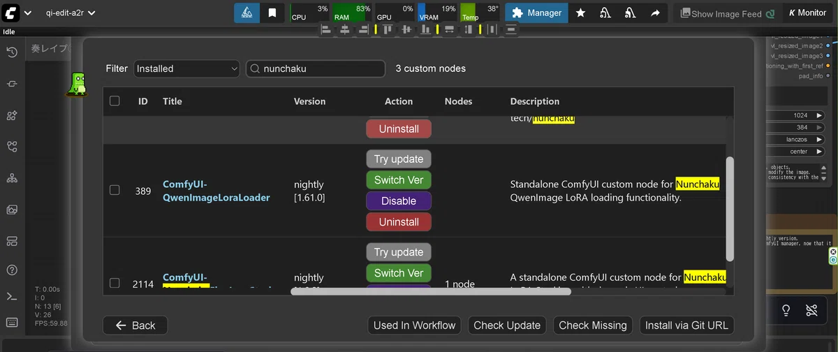Open the center option selector in the right node
Screen dimensions: 838x352
tap(797, 151)
